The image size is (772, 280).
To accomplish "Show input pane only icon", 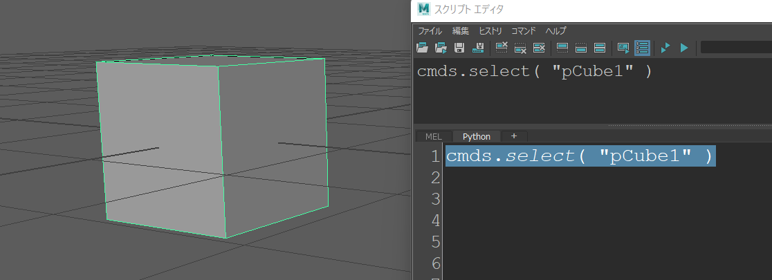I will 581,48.
